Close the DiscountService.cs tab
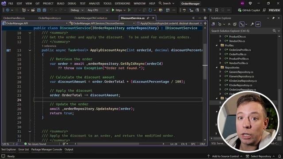 point(153,18)
